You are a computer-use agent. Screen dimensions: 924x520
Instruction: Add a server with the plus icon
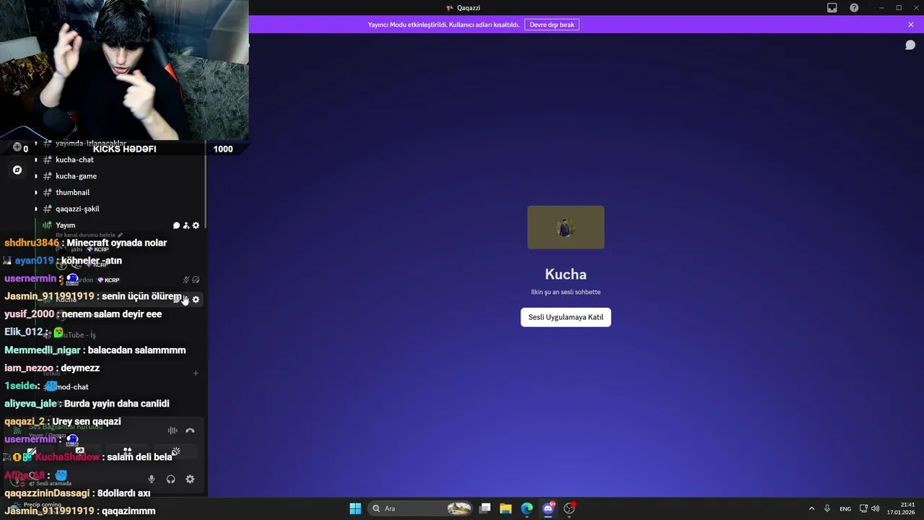[x=17, y=147]
